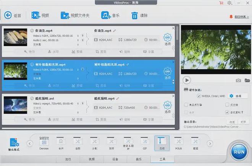Reorder the selected leaves video with arrows
Image resolution: width=252 pixels, height=166 pixels.
(173, 82)
